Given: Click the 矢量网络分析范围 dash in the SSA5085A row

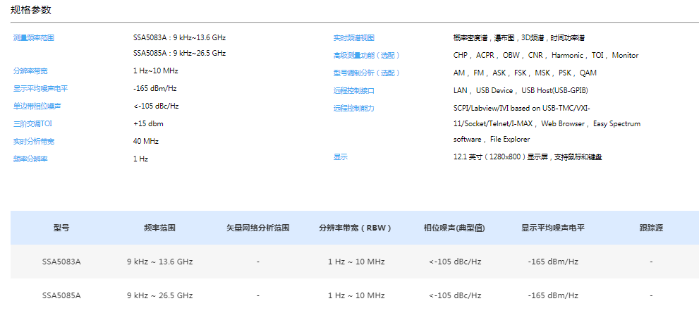Looking at the screenshot, I should click(x=258, y=295).
